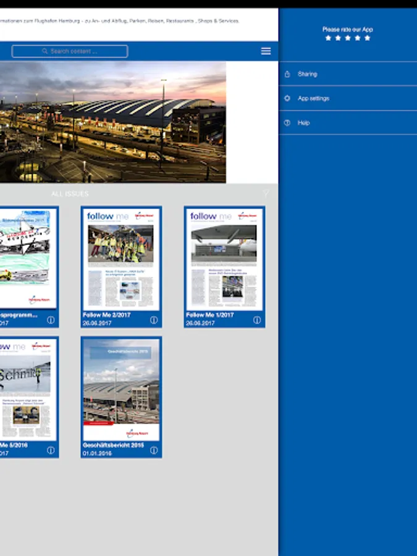
Task: Open the Hamburg airport night banner
Action: click(x=113, y=122)
